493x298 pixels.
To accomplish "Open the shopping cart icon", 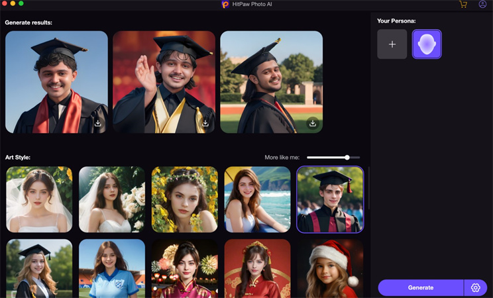I will (463, 4).
